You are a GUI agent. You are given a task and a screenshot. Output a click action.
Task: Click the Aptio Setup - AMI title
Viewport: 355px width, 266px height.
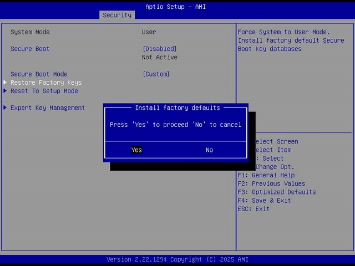click(x=176, y=7)
